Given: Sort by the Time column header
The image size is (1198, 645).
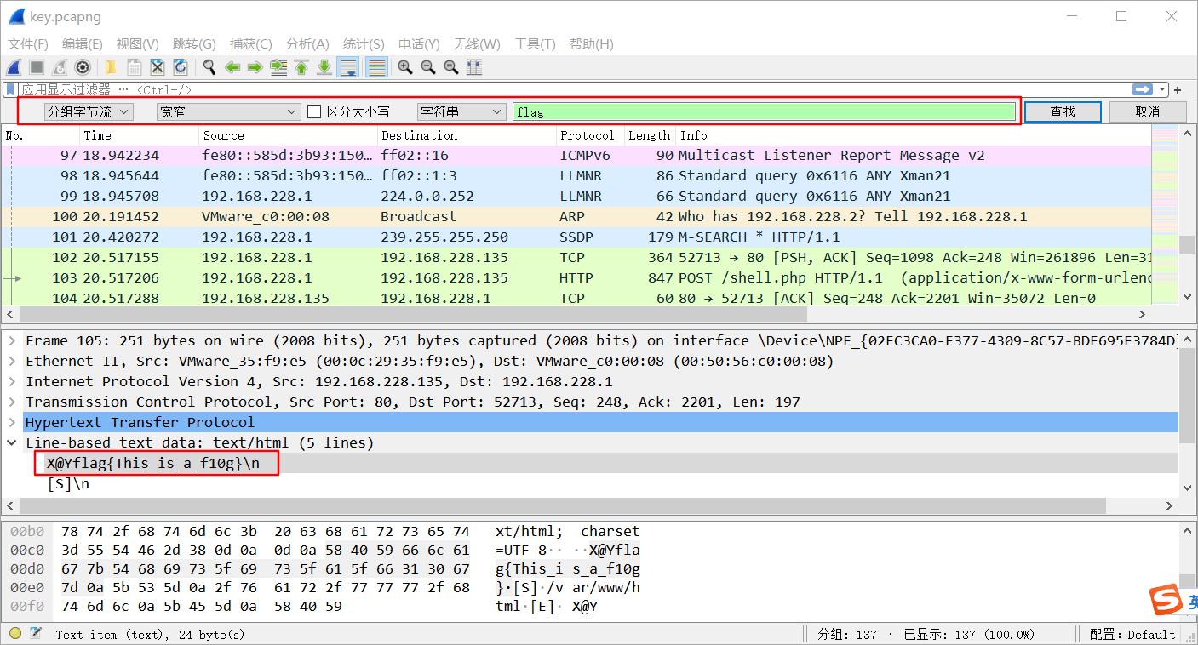Looking at the screenshot, I should (140, 135).
